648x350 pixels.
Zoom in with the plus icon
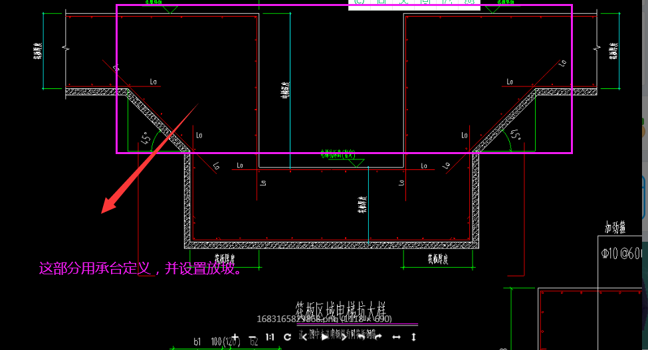coord(235,337)
